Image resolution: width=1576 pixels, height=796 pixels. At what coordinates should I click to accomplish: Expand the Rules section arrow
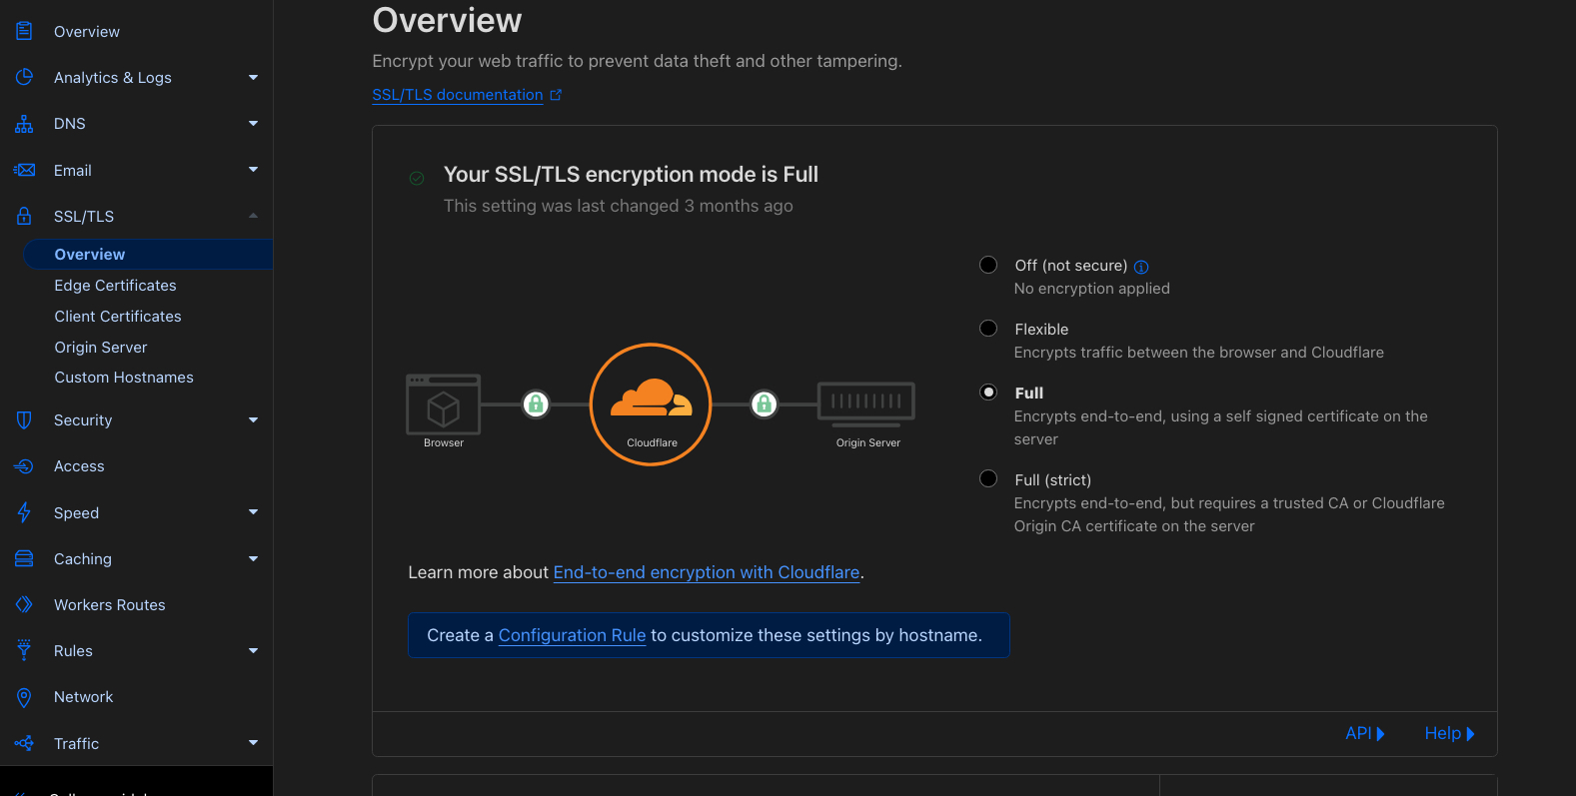click(253, 651)
